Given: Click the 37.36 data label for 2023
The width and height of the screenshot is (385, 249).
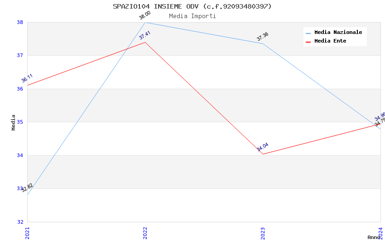Looking at the screenshot, I should tap(263, 37).
